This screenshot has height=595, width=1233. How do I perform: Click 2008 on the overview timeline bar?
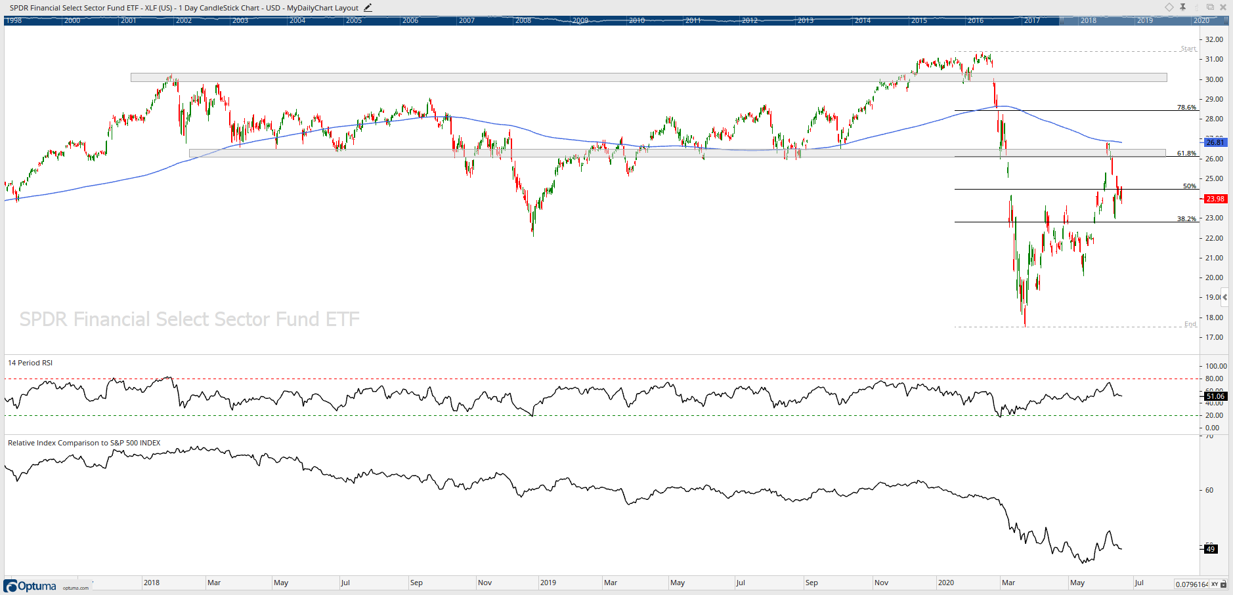click(x=523, y=21)
